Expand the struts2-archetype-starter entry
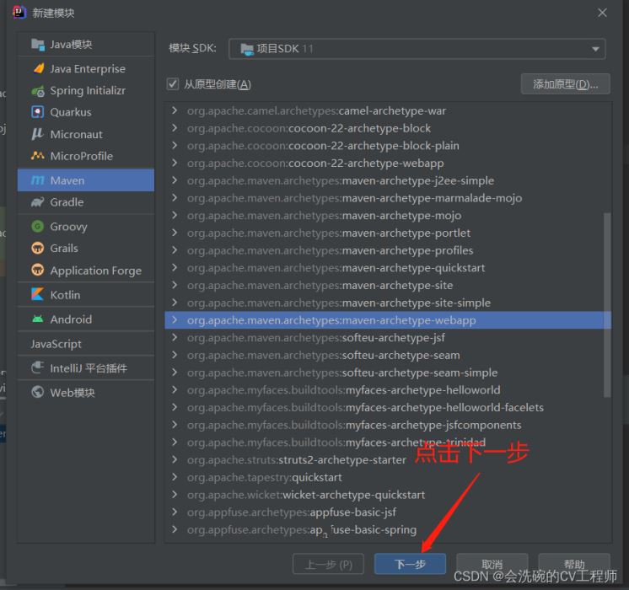This screenshot has width=629, height=590. point(175,460)
